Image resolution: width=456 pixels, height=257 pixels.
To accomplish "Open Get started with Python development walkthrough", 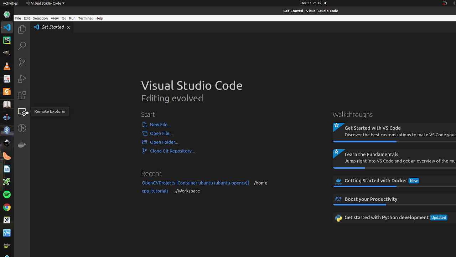I will 386,217.
